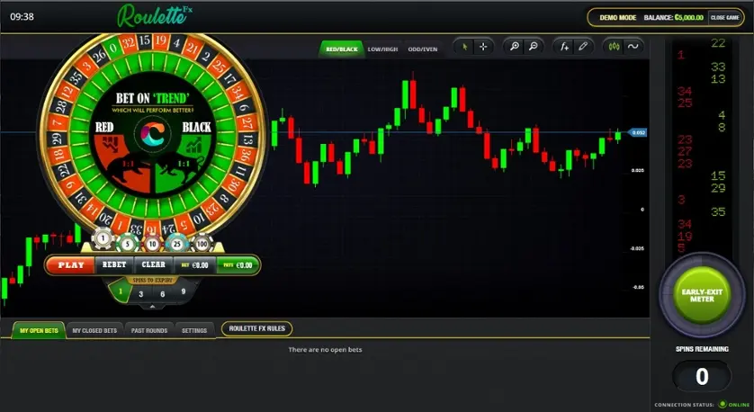Screen dimensions: 754x412
Task: Choose the 100 value chip
Action: click(202, 244)
